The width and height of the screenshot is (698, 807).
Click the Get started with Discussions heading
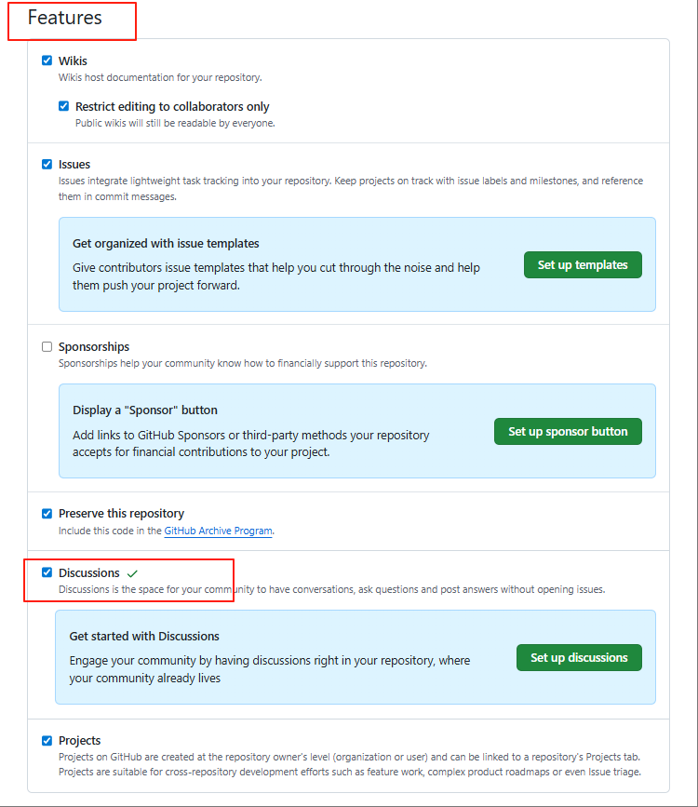coord(144,636)
